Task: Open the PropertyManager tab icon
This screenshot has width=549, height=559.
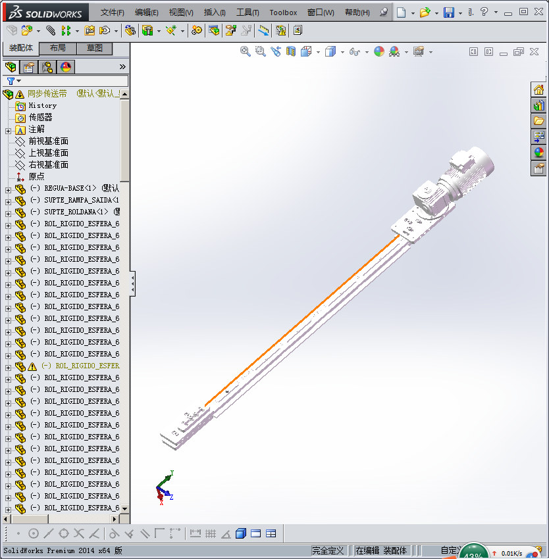Action: coord(29,66)
